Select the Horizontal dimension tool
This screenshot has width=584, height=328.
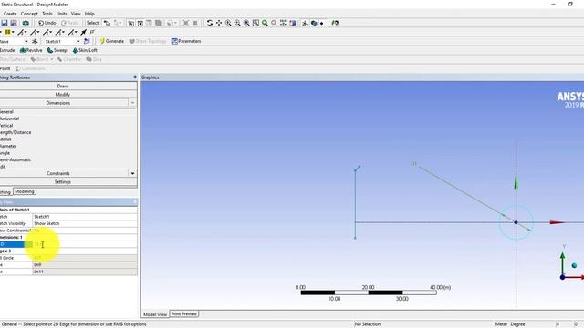pos(9,118)
